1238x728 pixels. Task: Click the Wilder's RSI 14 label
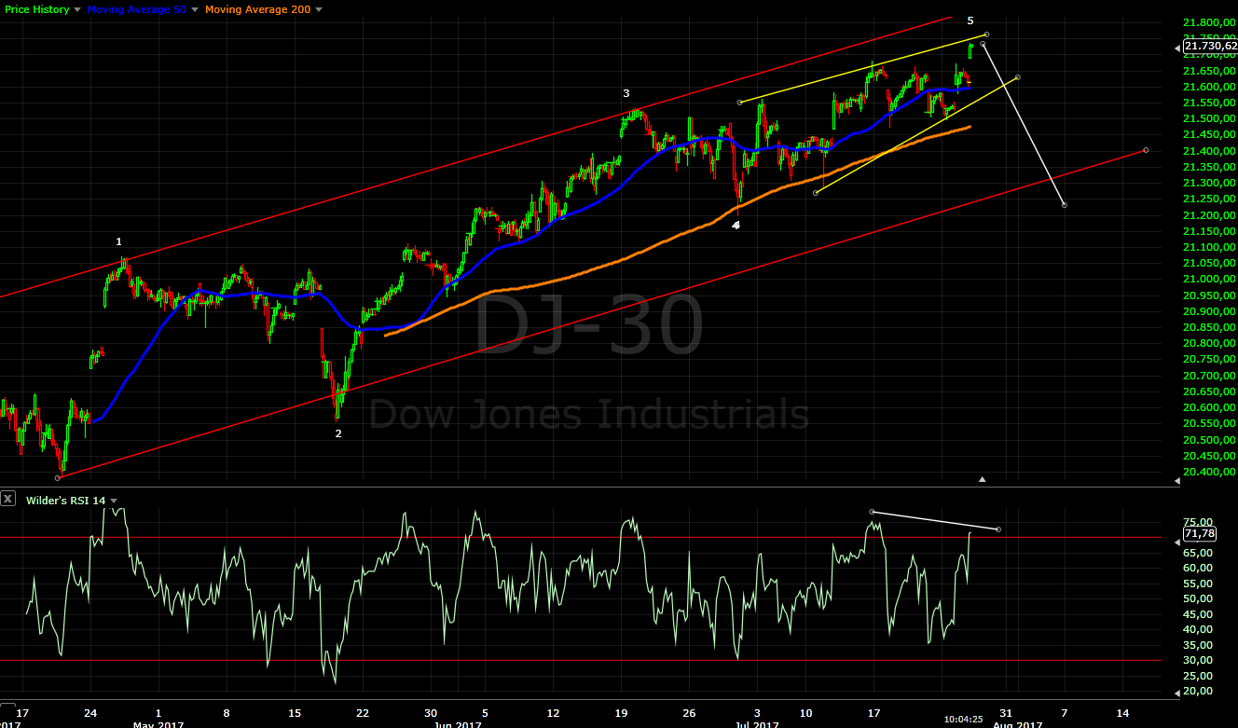tap(65, 500)
